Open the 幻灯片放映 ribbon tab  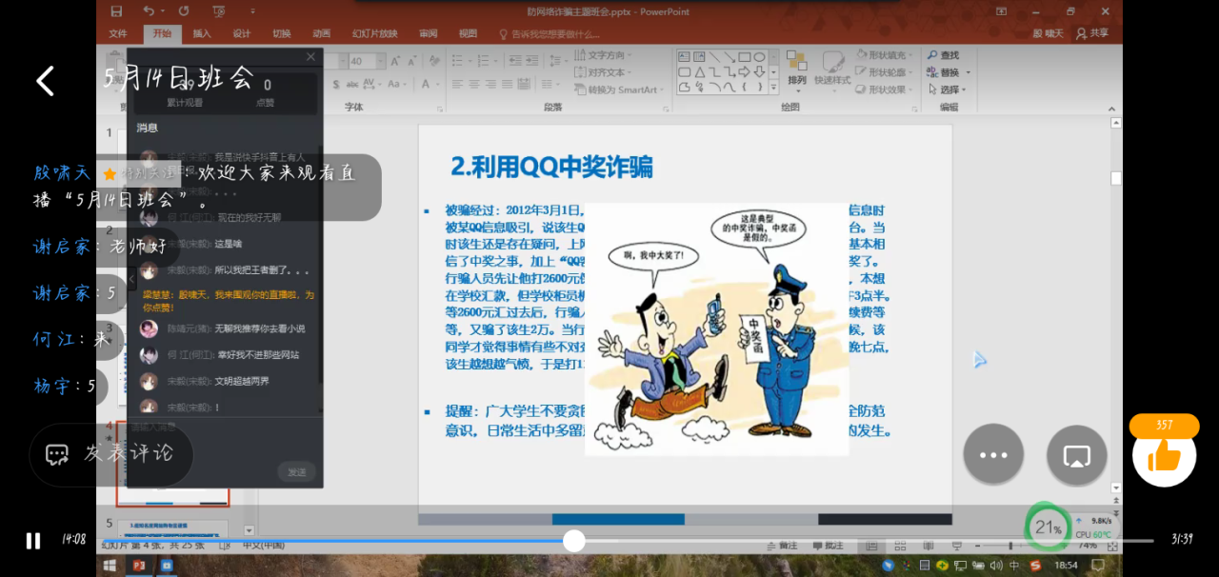coord(375,33)
